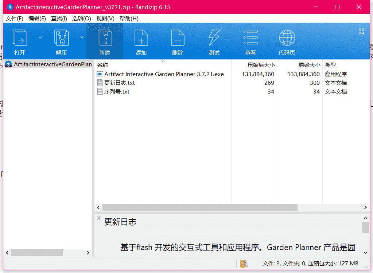This screenshot has height=273, width=373.
Task: Open the 查找(I) menu
Action: (59, 19)
